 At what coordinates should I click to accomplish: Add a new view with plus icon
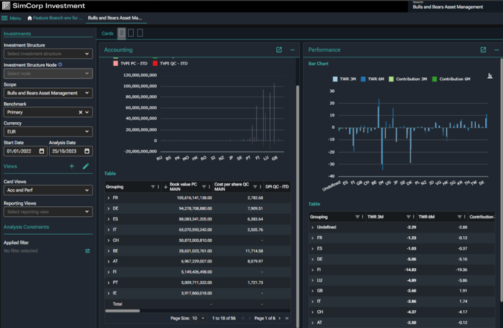72,166
